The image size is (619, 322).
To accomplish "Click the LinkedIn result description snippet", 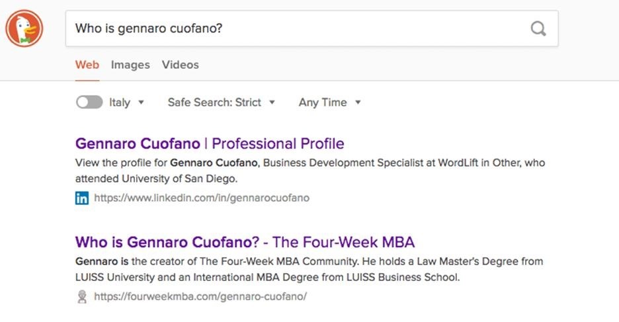I will point(309,171).
